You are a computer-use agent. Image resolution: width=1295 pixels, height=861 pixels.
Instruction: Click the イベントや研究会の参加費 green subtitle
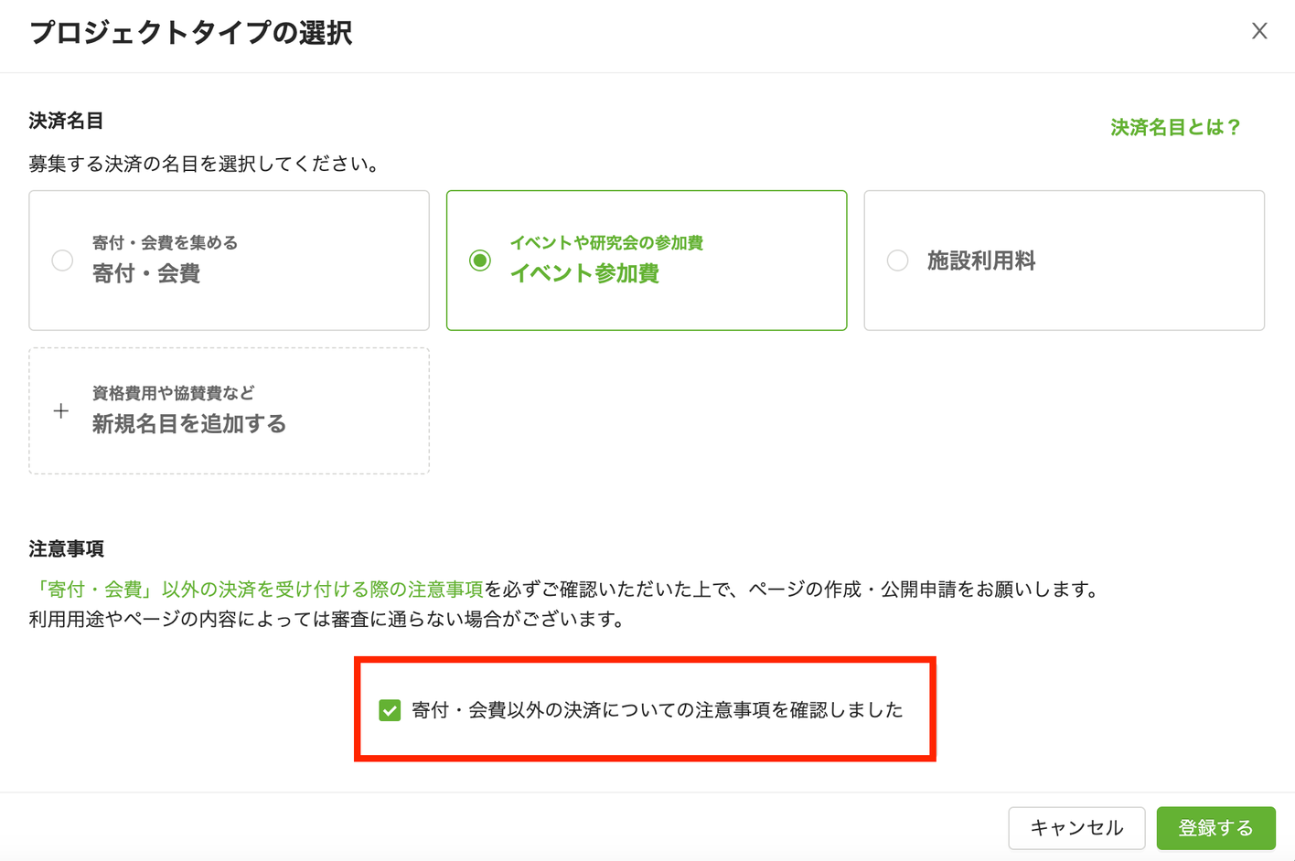[x=606, y=242]
